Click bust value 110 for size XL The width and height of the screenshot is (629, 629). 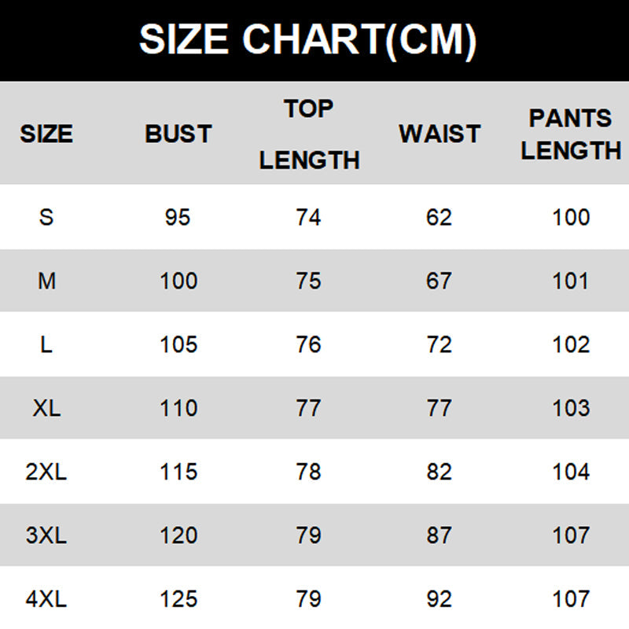[x=178, y=408]
